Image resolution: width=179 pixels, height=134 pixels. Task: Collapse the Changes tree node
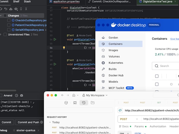1,16
